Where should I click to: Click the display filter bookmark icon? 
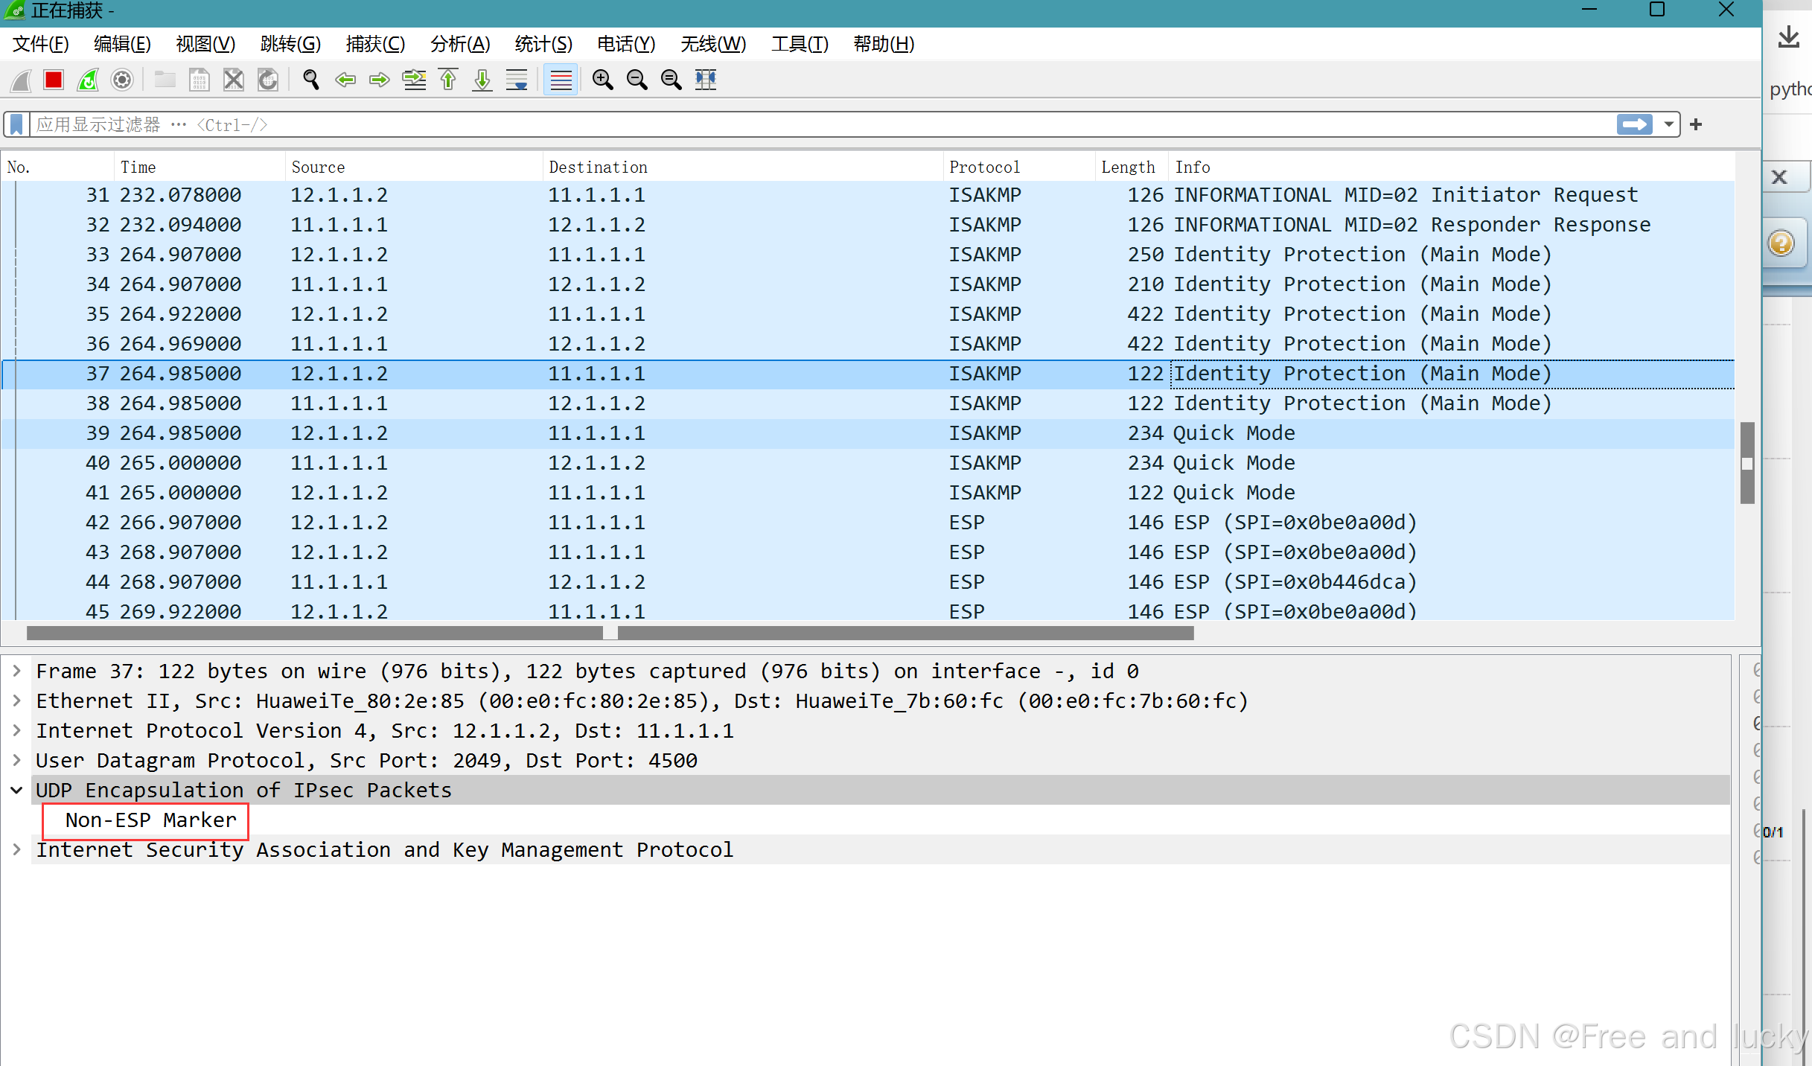point(16,124)
